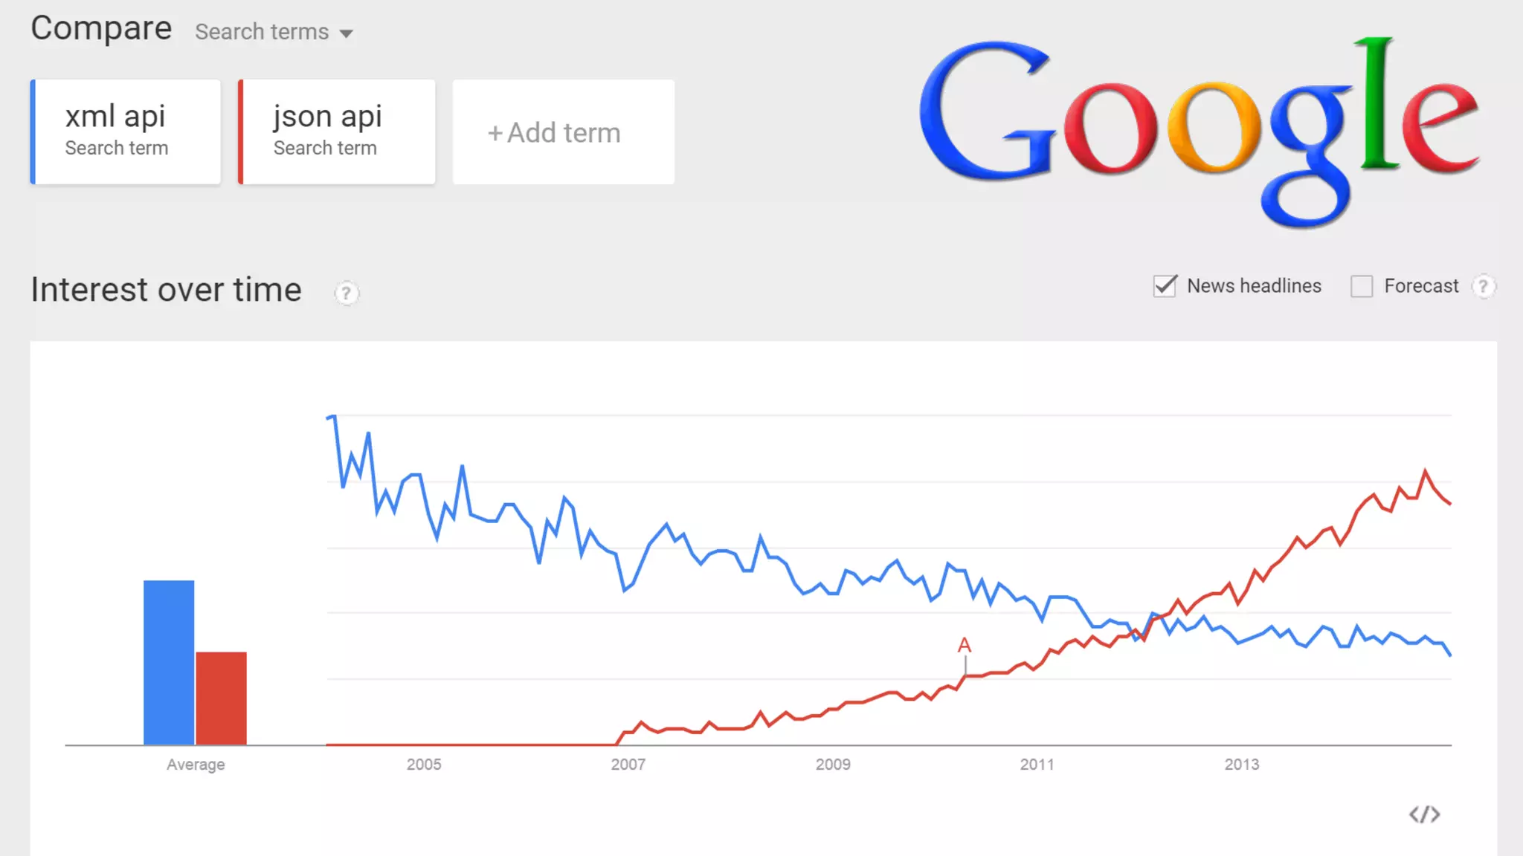Click the 2005 label on time axis
This screenshot has width=1523, height=856.
pyautogui.click(x=424, y=764)
